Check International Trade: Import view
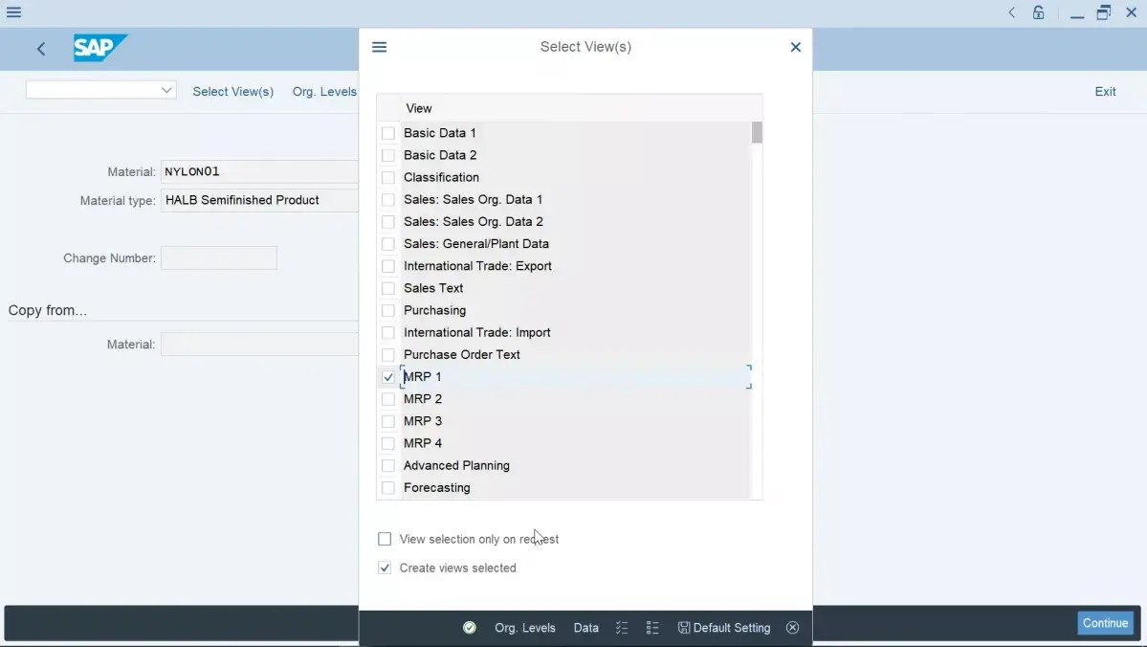This screenshot has width=1147, height=647. pyautogui.click(x=388, y=333)
